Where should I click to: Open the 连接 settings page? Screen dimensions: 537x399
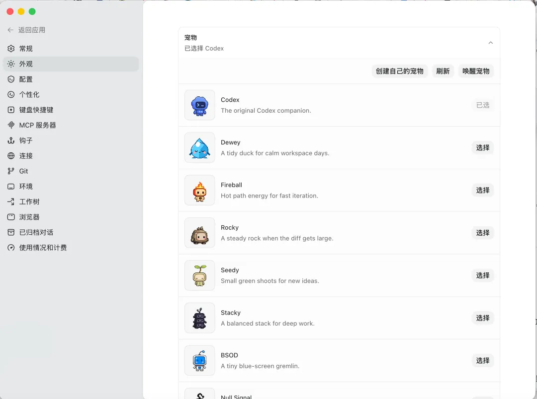tap(71, 156)
